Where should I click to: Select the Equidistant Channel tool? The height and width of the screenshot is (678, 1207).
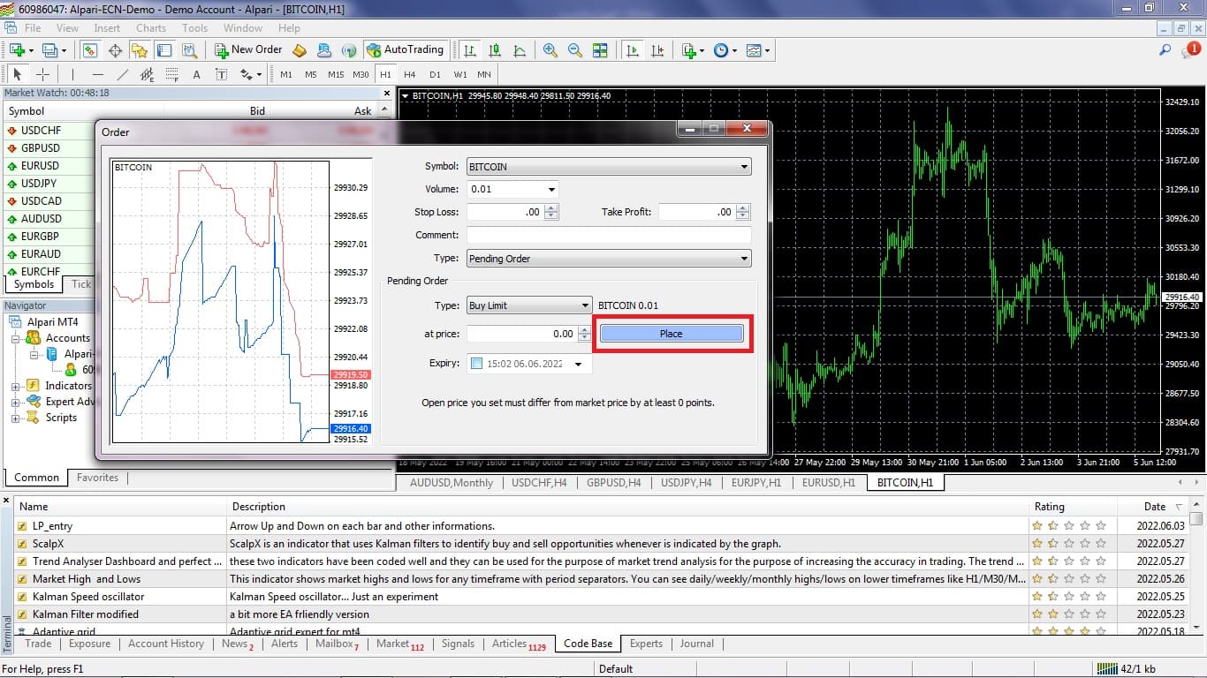pyautogui.click(x=148, y=75)
